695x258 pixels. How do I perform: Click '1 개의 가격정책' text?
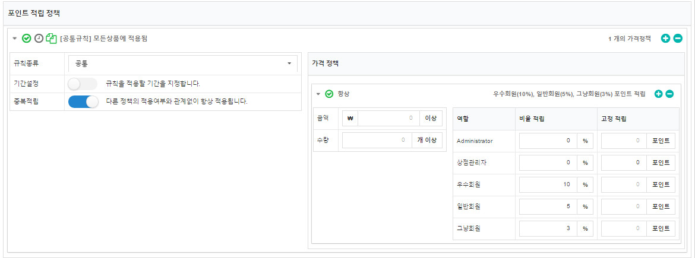pyautogui.click(x=630, y=39)
